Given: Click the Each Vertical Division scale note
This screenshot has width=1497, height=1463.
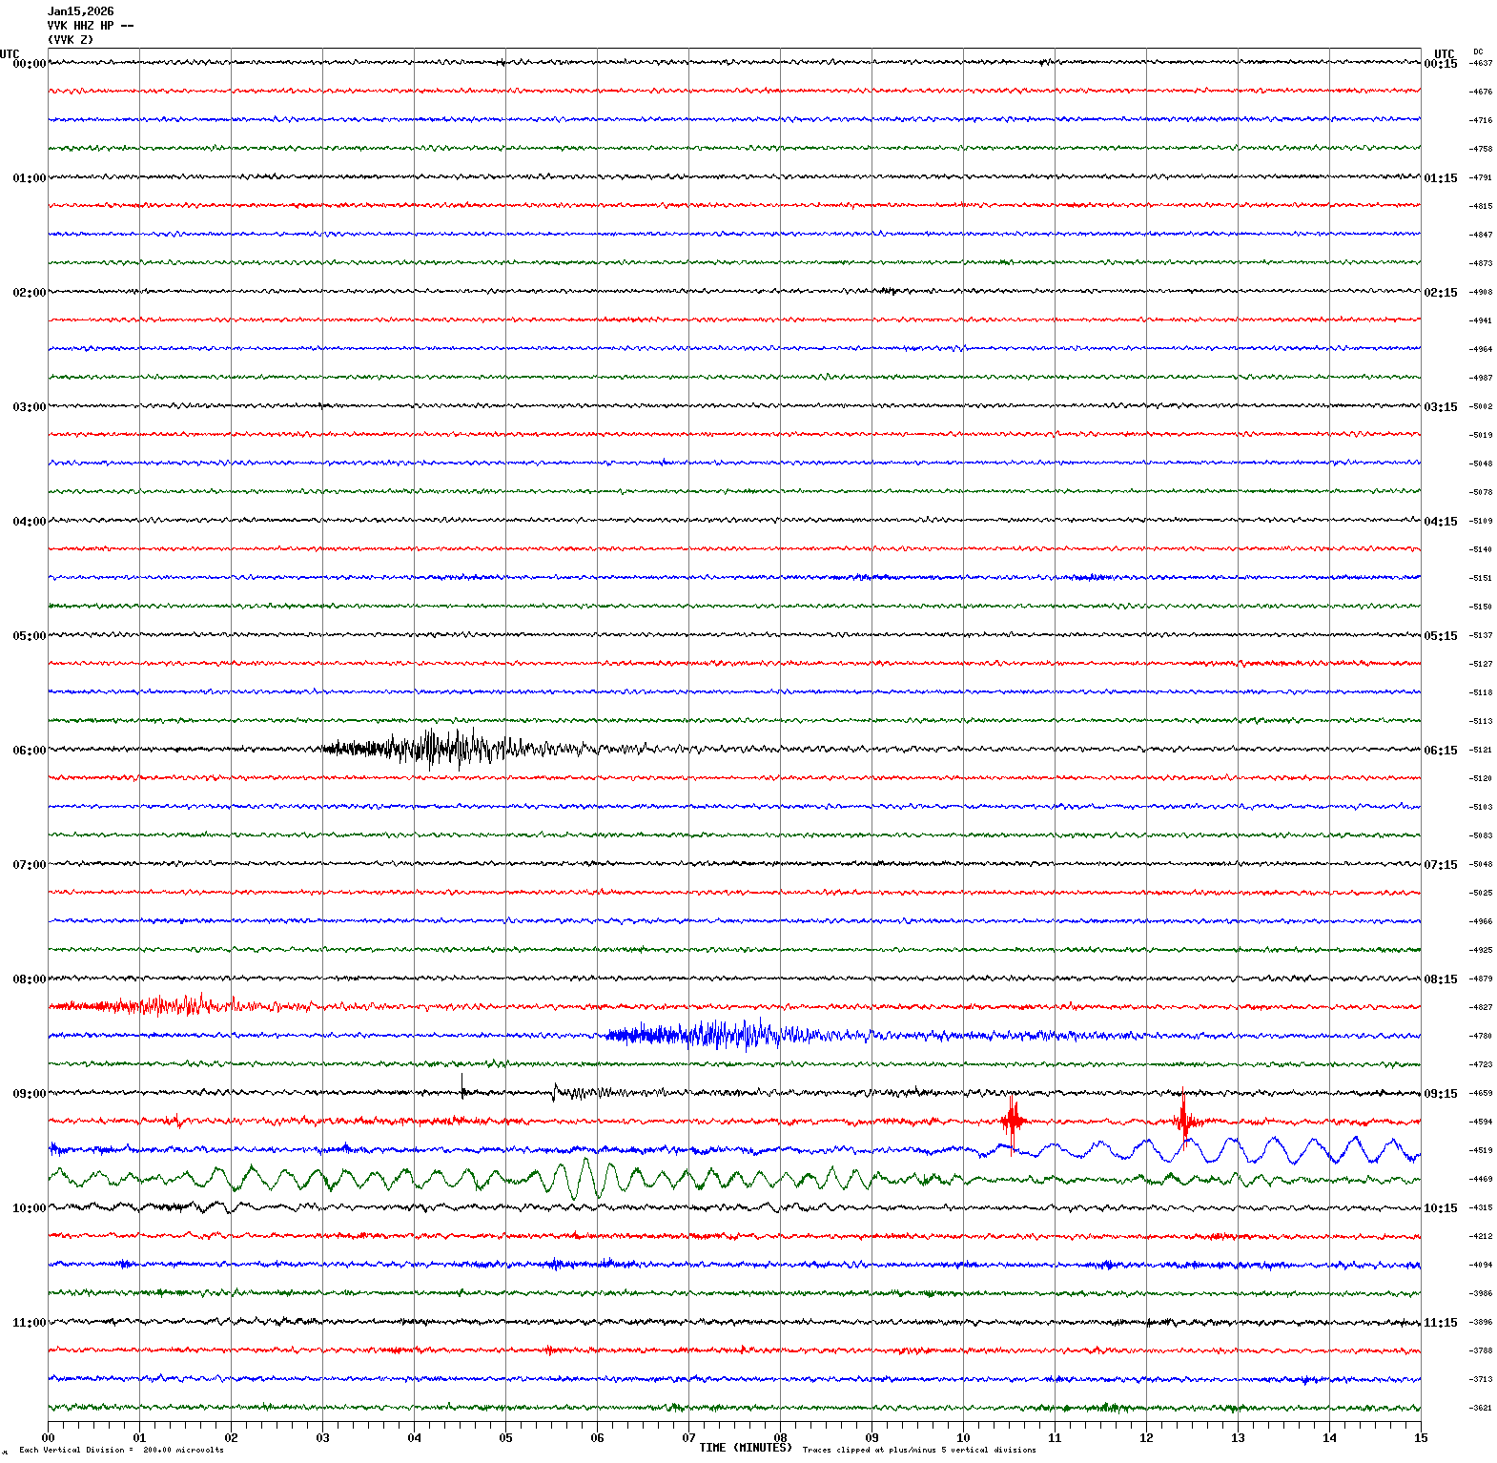Looking at the screenshot, I should pos(121,1451).
